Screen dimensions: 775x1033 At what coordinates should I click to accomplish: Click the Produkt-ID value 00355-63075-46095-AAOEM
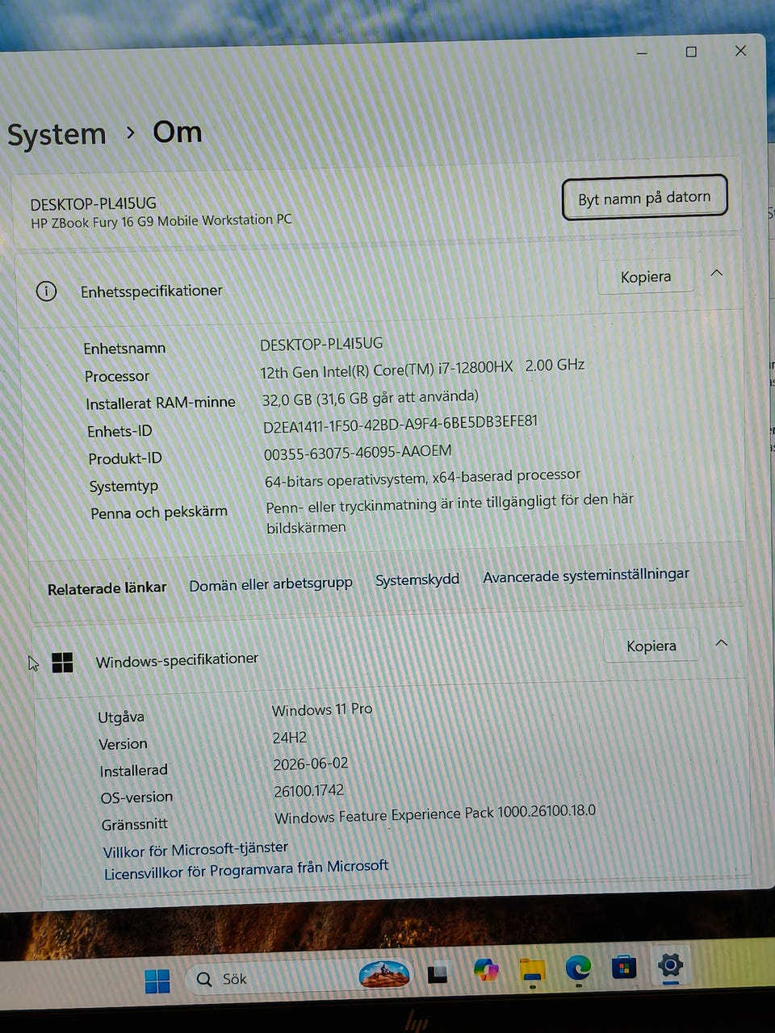point(358,452)
